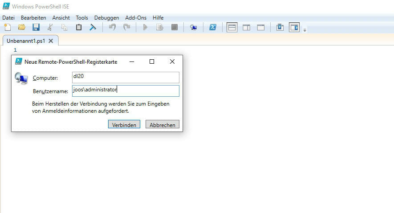
Task: Open the Bearbeiten menu
Action: click(x=33, y=18)
